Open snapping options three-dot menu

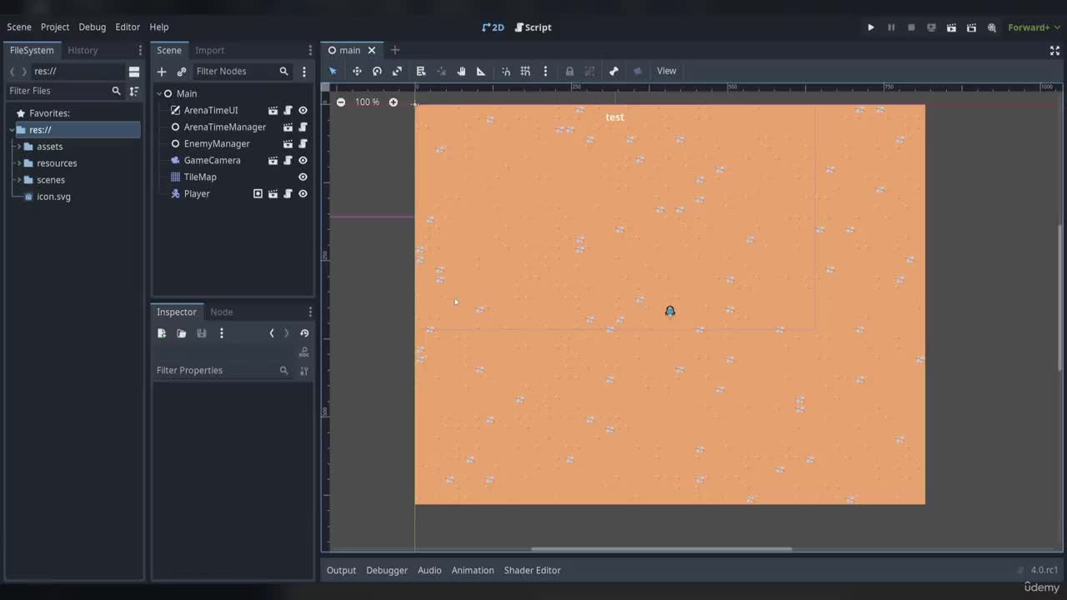[545, 71]
